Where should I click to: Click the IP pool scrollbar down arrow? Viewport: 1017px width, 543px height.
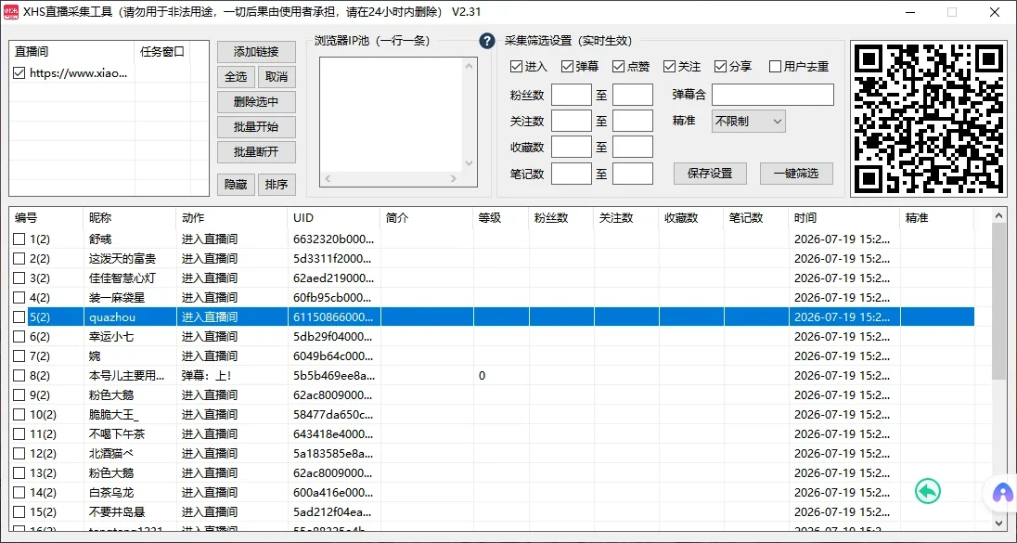pos(469,163)
